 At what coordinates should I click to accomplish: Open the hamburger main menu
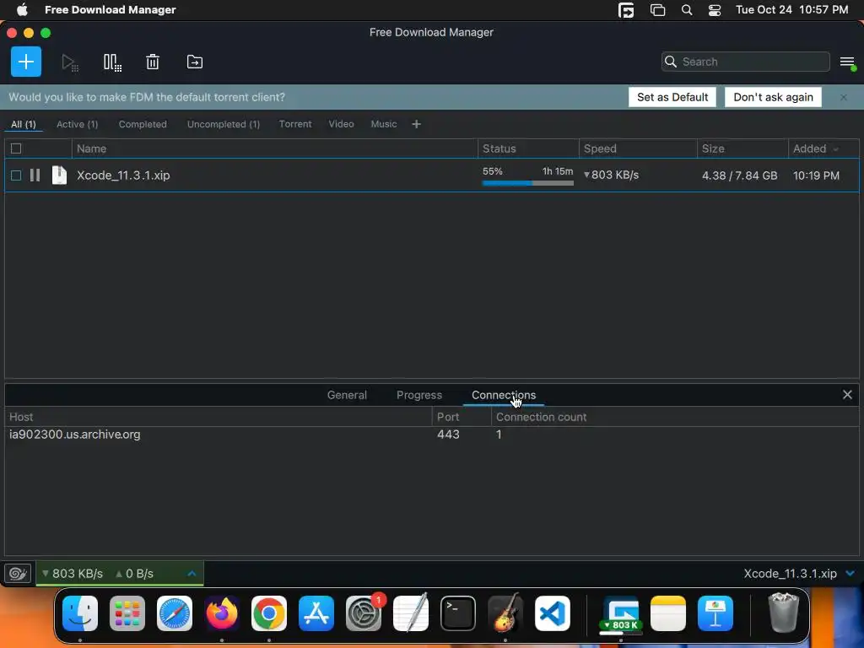click(x=847, y=62)
